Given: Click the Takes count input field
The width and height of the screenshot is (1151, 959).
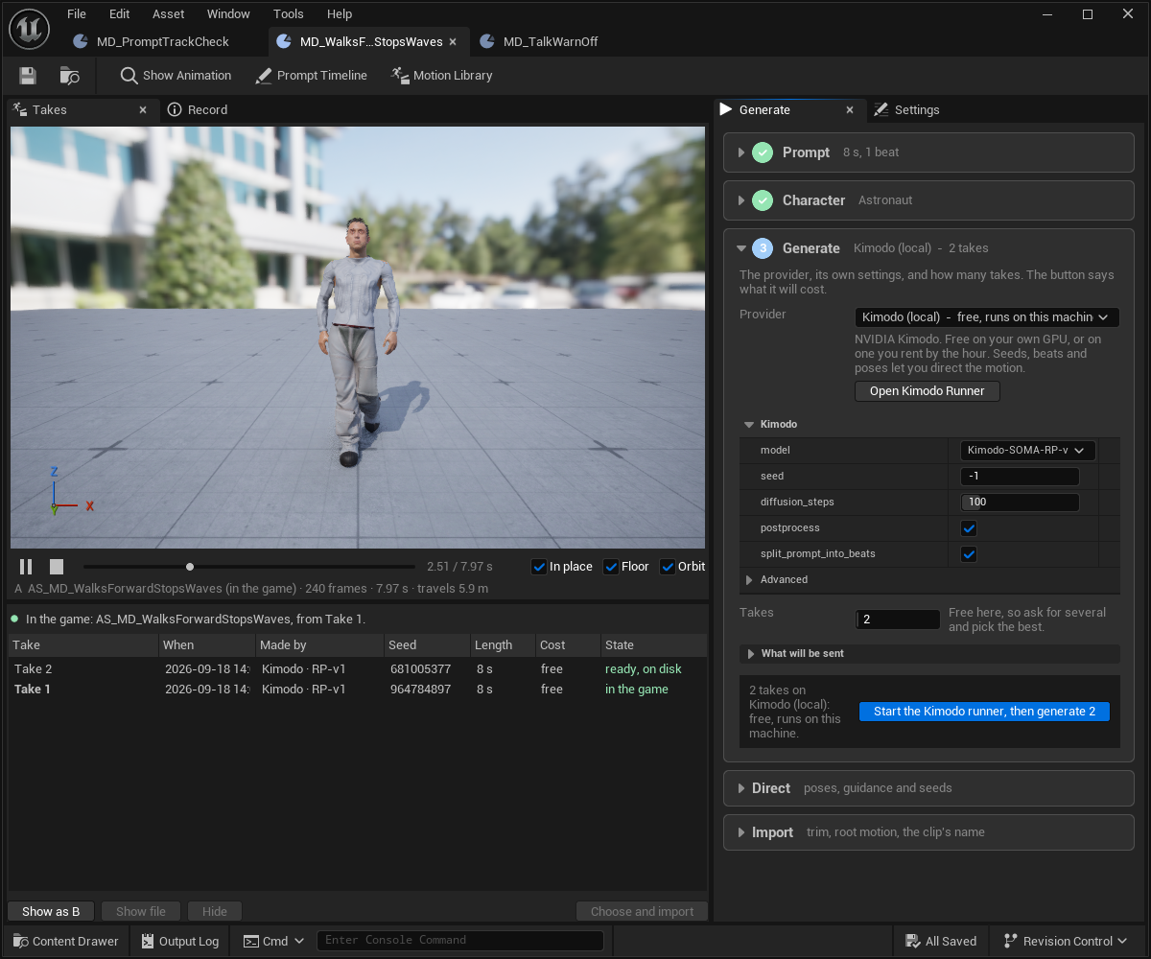Looking at the screenshot, I should click(x=898, y=620).
